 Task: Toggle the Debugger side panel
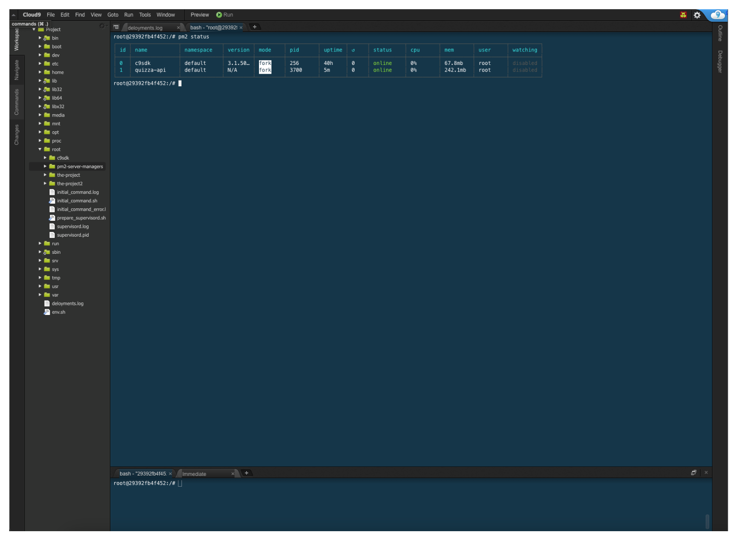pos(720,62)
